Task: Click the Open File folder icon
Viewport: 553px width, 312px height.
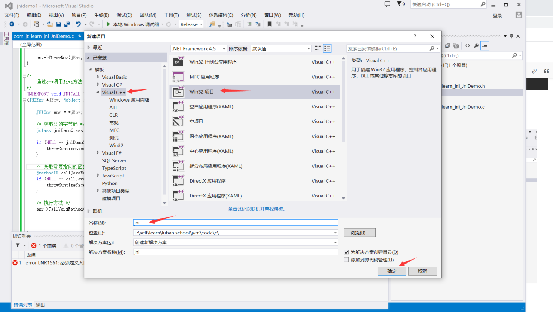Action: [x=50, y=24]
